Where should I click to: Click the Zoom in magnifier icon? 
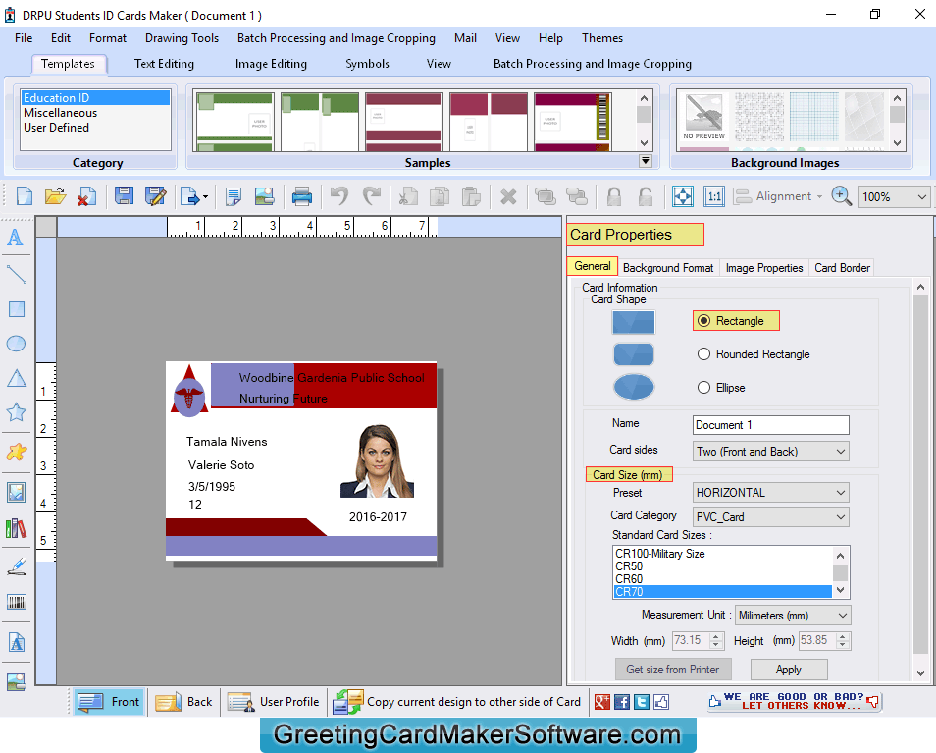tap(841, 196)
